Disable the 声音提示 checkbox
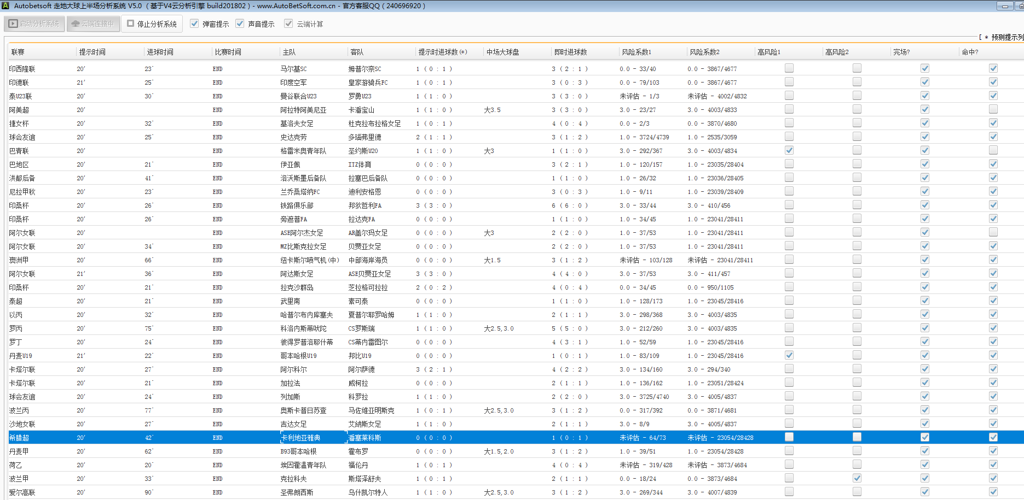 click(240, 24)
